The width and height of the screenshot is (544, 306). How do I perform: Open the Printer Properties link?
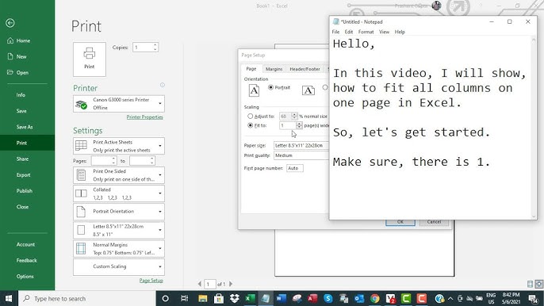pyautogui.click(x=144, y=117)
